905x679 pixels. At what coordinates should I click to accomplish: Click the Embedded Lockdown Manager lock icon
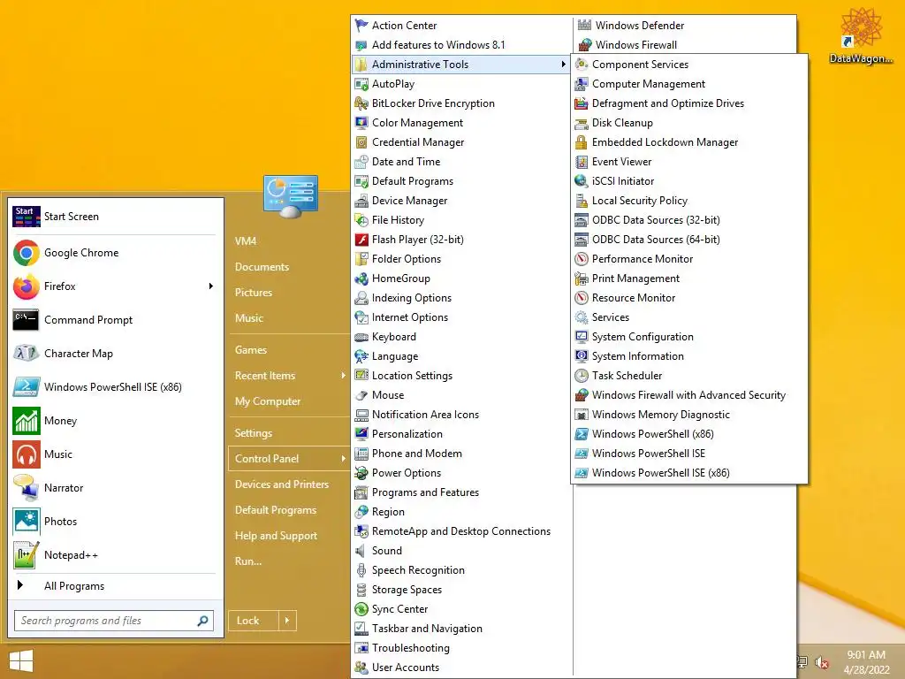coord(582,142)
